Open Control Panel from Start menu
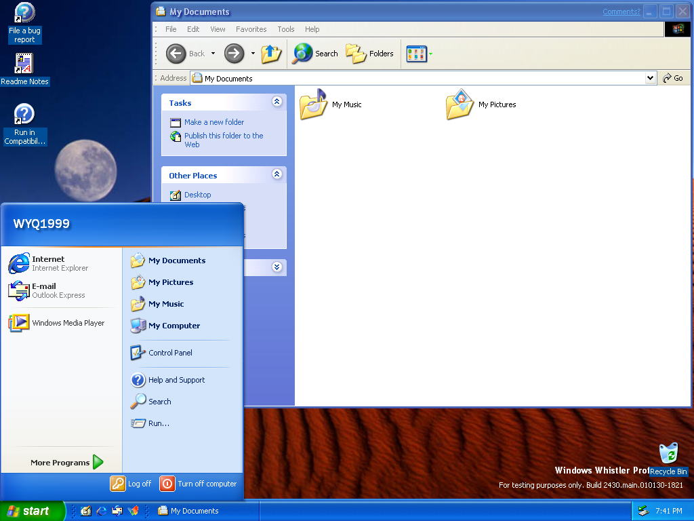The image size is (694, 521). [x=169, y=353]
